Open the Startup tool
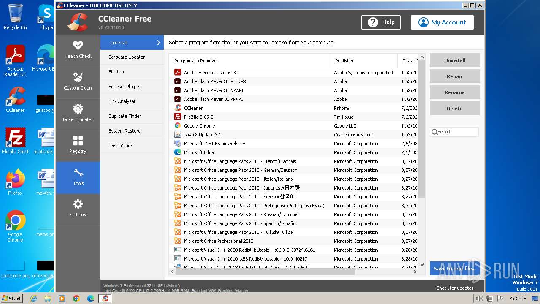This screenshot has height=304, width=540. coord(132,72)
